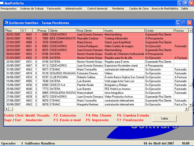Click the 'Boligrafos y Relojes' cell

coord(124,85)
